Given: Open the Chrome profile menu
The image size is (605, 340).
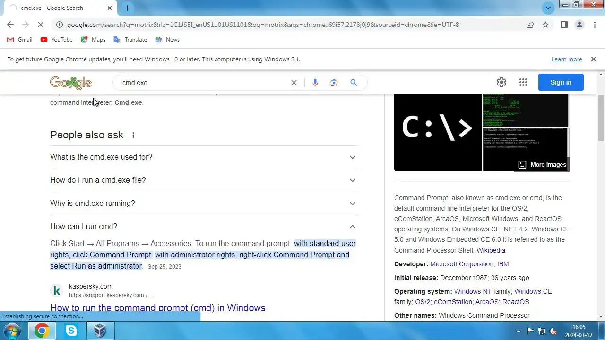Looking at the screenshot, I should click(x=579, y=25).
